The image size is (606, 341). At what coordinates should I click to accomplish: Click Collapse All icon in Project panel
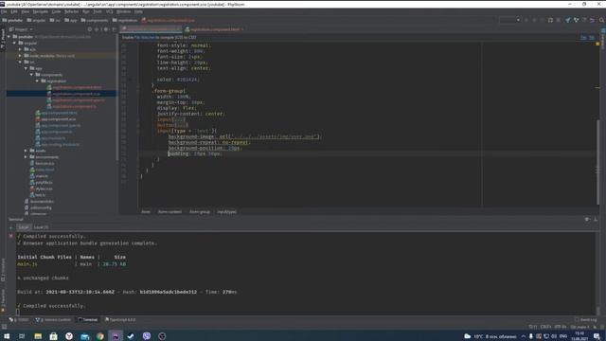pos(98,29)
